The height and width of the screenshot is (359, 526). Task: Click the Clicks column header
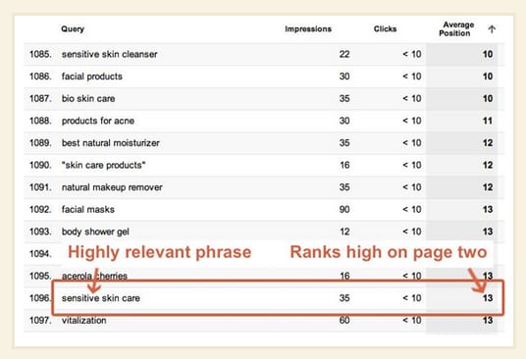tap(385, 29)
